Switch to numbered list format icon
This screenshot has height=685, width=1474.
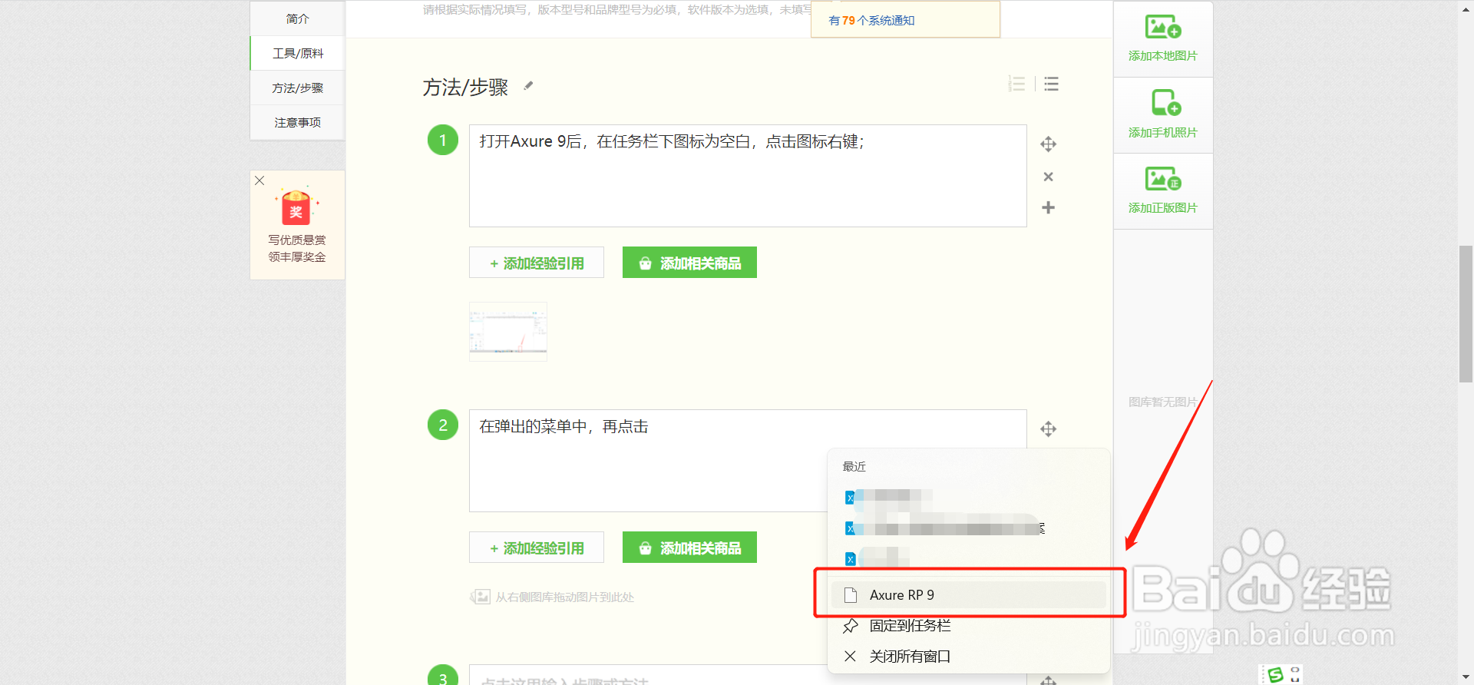[x=1016, y=84]
